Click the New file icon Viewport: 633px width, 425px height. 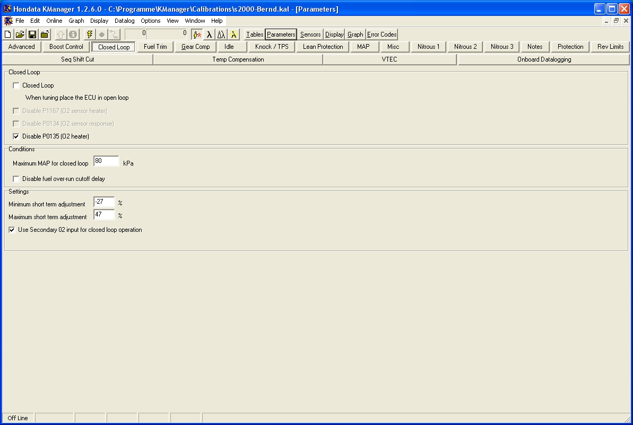[8, 34]
